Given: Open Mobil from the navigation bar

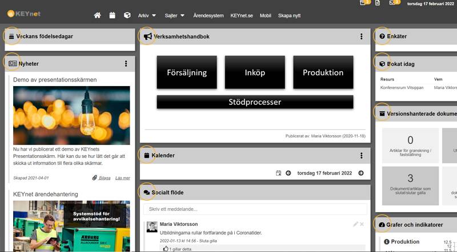Looking at the screenshot, I should [x=266, y=15].
